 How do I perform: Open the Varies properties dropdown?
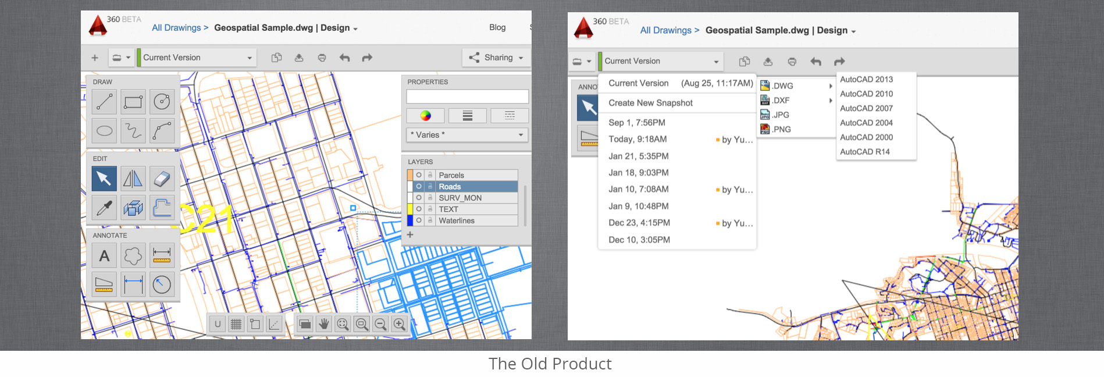click(x=466, y=135)
